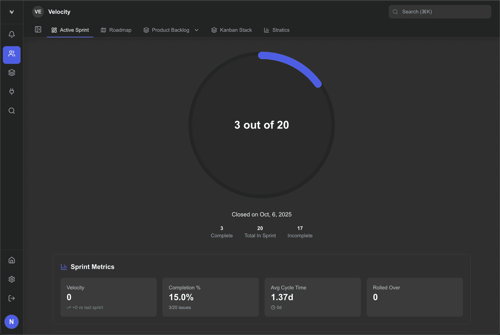500x335 pixels.
Task: Click the team members sidebar icon
Action: pyautogui.click(x=11, y=55)
